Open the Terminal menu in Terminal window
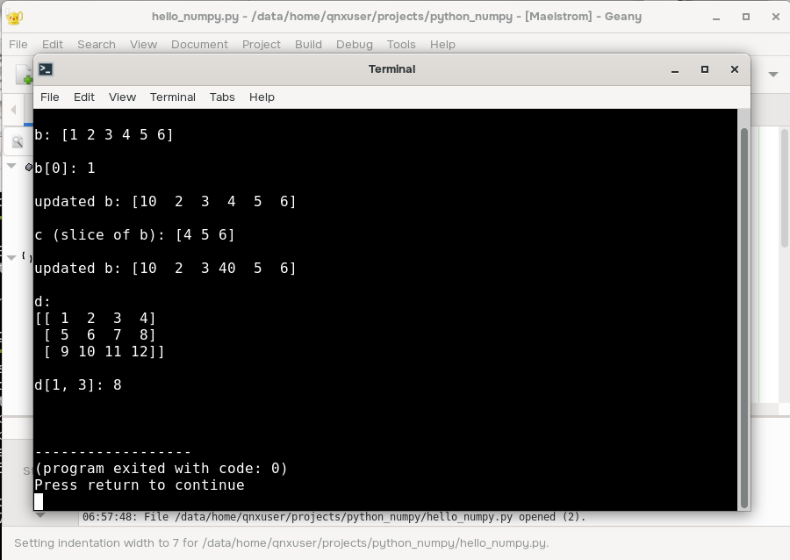Viewport: 790px width, 560px height. pos(173,97)
